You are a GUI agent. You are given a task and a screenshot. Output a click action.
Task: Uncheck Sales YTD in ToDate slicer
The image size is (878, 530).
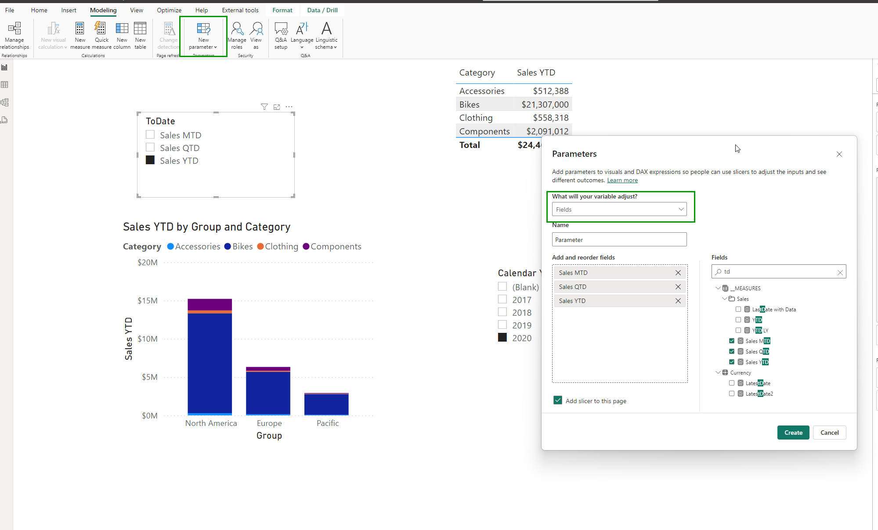click(x=150, y=160)
